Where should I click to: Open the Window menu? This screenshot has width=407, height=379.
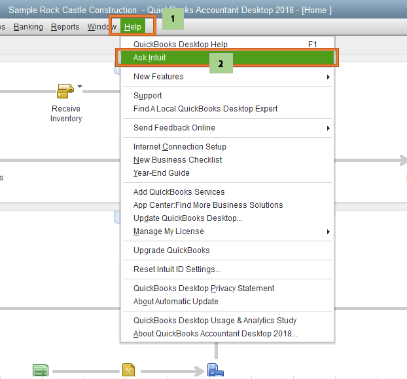(102, 27)
